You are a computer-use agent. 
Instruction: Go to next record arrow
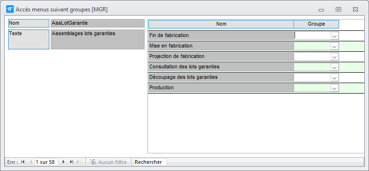[63, 162]
